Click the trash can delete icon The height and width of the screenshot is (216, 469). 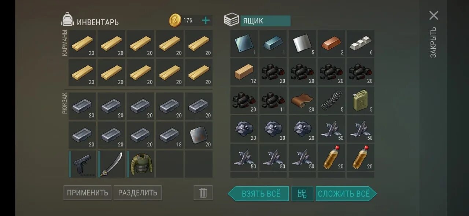203,193
